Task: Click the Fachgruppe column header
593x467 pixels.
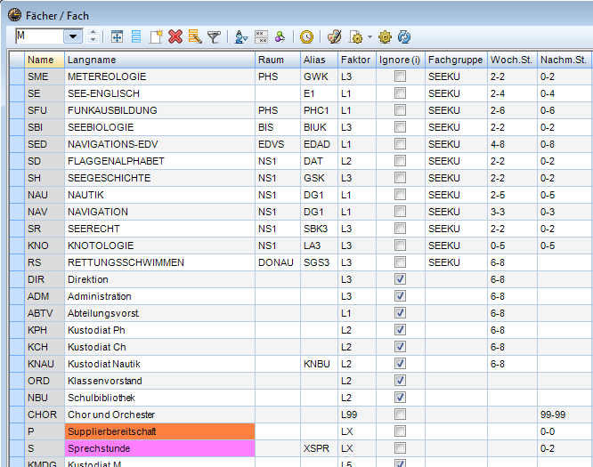Action: tap(455, 60)
